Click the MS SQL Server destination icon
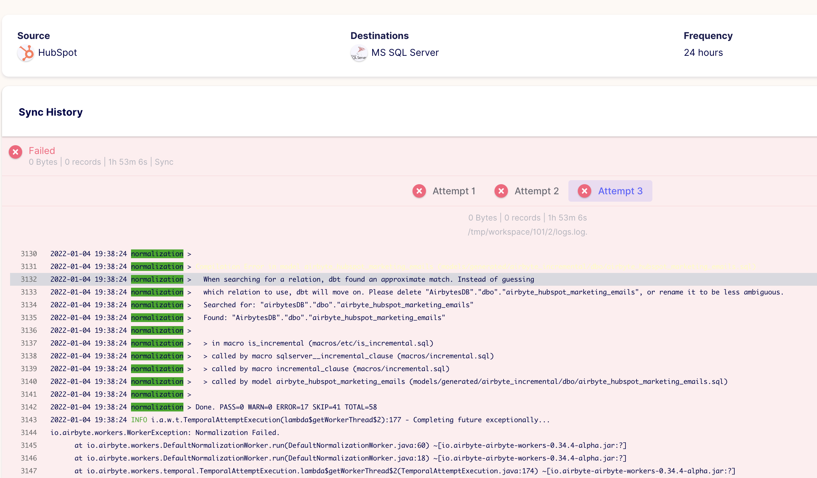Image resolution: width=817 pixels, height=478 pixels. [359, 53]
